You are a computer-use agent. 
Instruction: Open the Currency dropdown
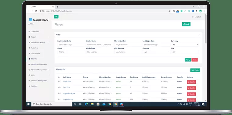click(x=185, y=45)
